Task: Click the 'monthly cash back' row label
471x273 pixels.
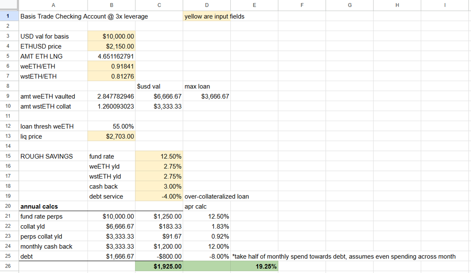Action: (53, 246)
